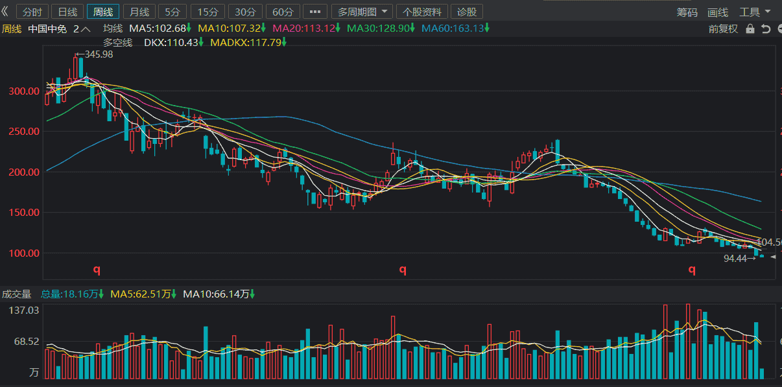The height and width of the screenshot is (387, 782).
Task: Click the 筹码 button
Action: click(x=687, y=12)
